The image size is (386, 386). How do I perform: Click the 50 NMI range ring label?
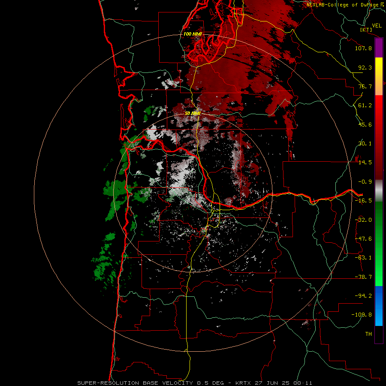pos(193,113)
